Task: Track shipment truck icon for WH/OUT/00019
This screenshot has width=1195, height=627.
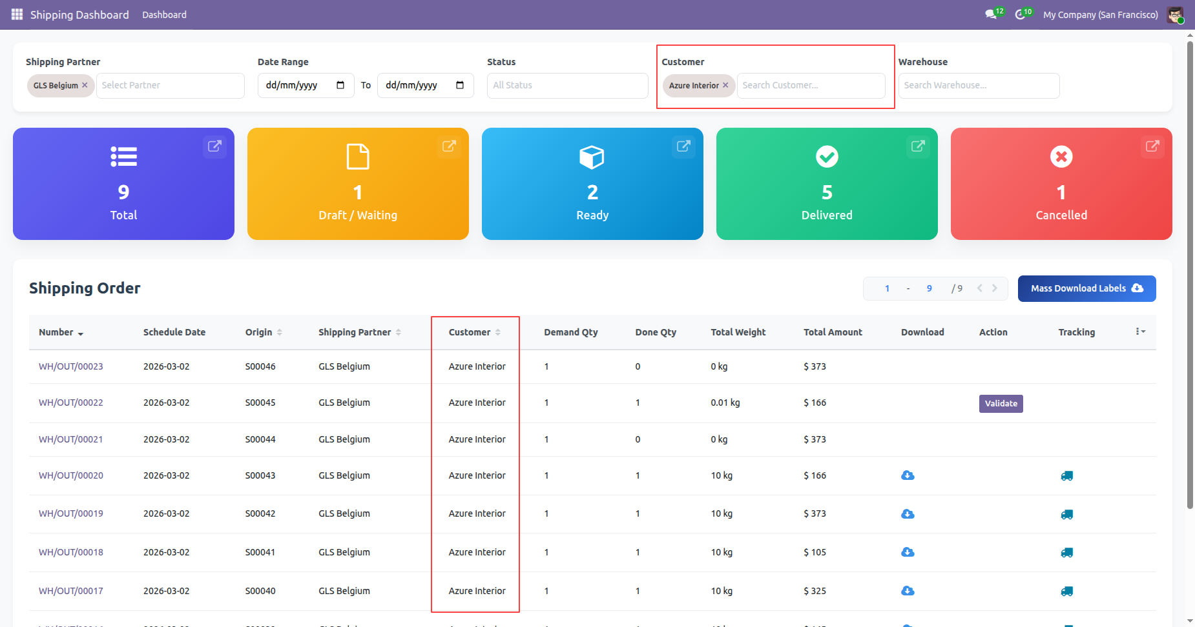Action: [x=1066, y=514]
